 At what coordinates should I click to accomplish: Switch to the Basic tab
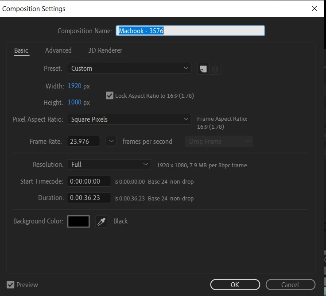pyautogui.click(x=21, y=50)
